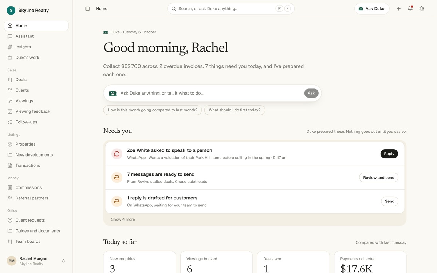Click the Home breadcrumb title
The image size is (437, 273).
coord(102,9)
